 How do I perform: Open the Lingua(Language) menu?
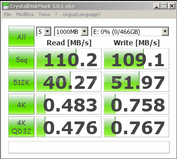tap(81, 14)
